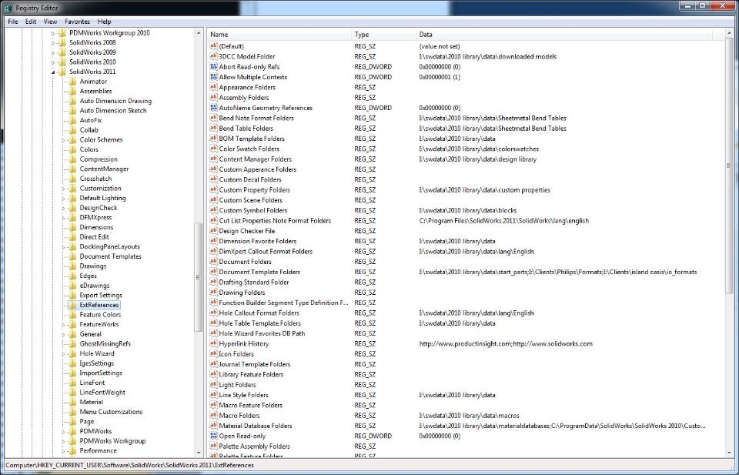739x475 pixels.
Task: Collapse the SolidWorks 2011 tree node
Action: [x=53, y=72]
